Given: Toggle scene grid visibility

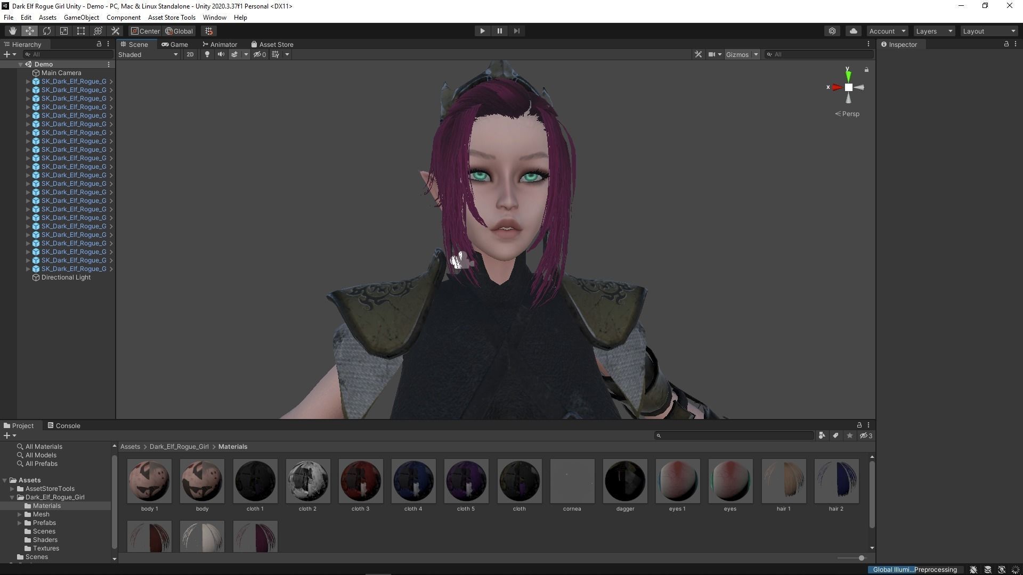Looking at the screenshot, I should (275, 54).
